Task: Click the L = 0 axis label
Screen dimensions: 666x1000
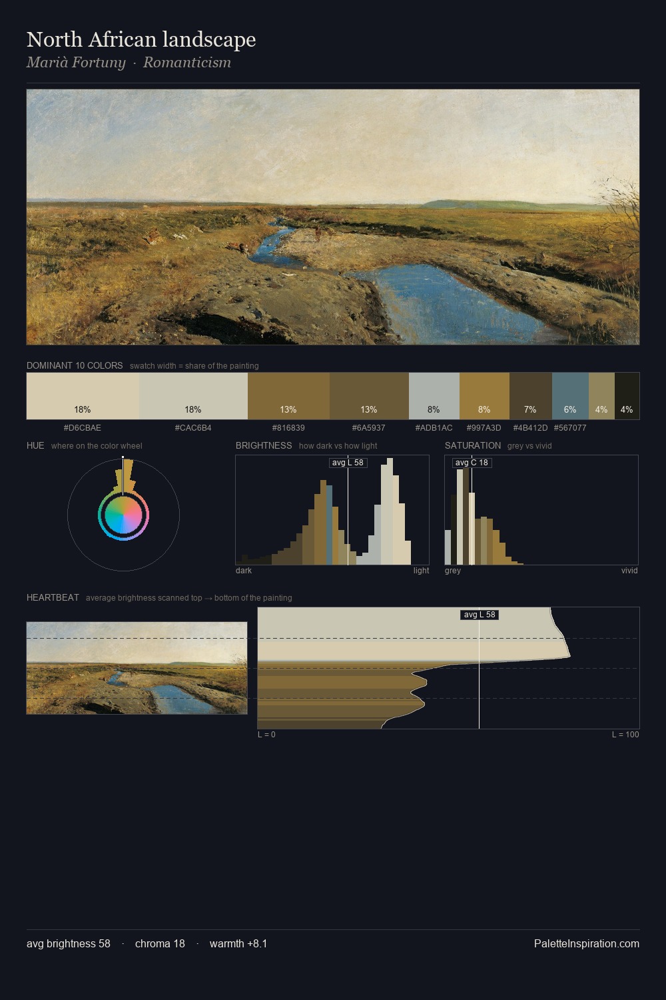Action: [x=266, y=735]
